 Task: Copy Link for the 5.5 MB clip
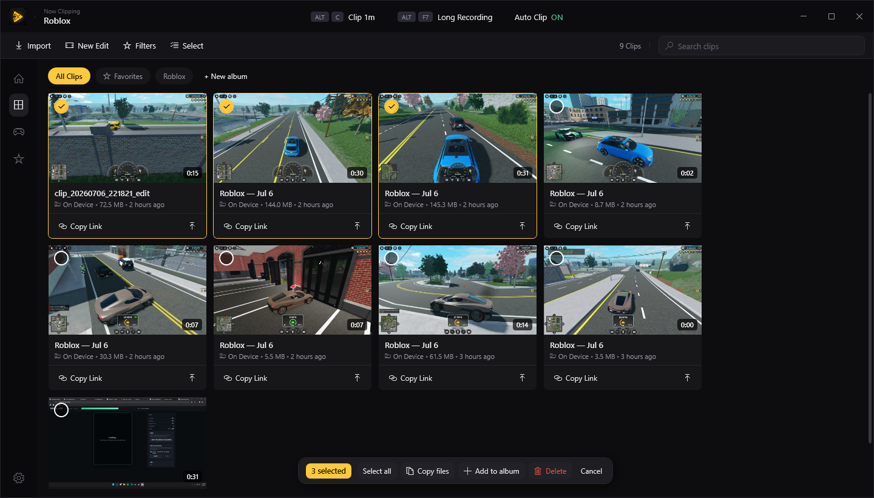pos(245,378)
